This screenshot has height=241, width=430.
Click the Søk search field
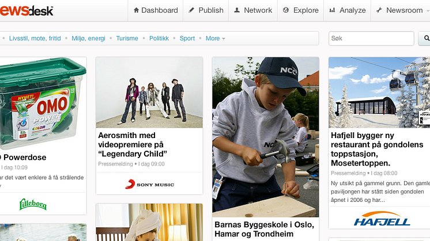click(x=371, y=39)
